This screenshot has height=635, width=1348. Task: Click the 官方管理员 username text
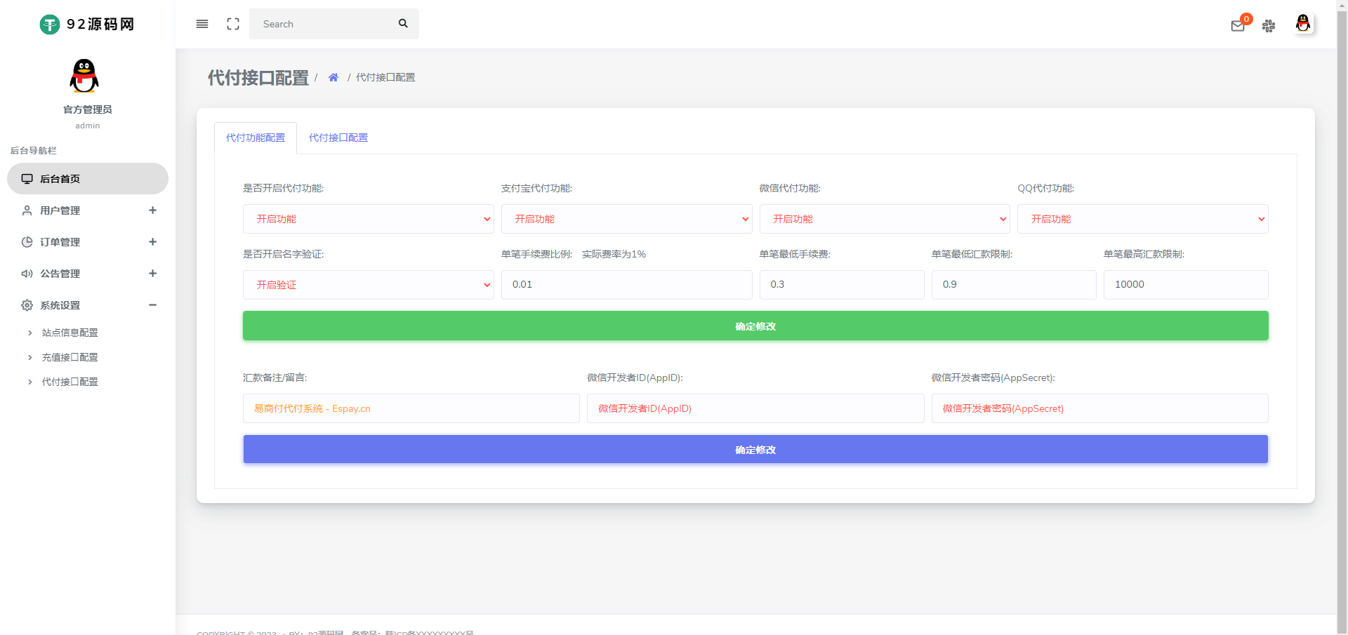(x=87, y=109)
